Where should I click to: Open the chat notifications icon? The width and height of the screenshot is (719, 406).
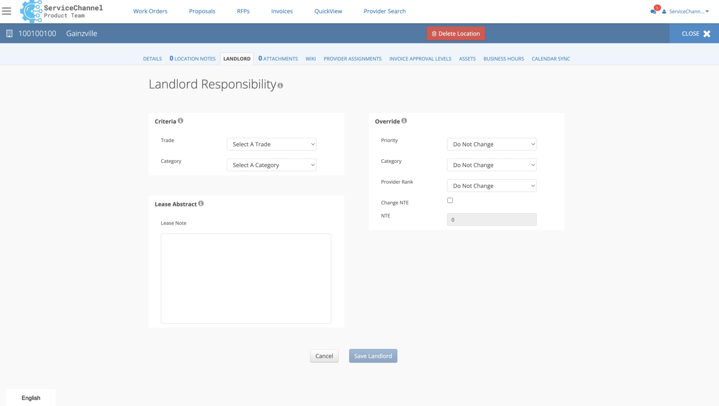tap(653, 12)
